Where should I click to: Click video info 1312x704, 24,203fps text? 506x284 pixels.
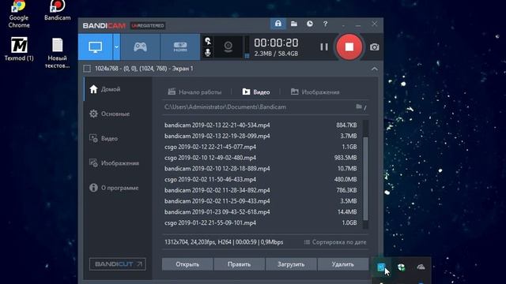pos(224,242)
